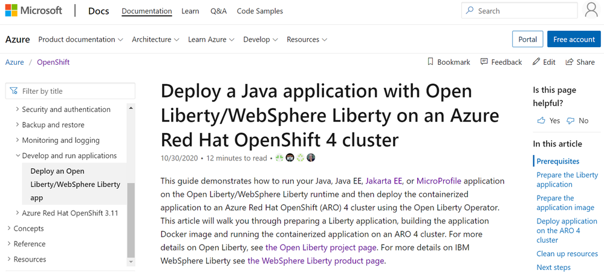604x273 pixels.
Task: Click the sidebar scrollbar thumb
Action: (131, 220)
